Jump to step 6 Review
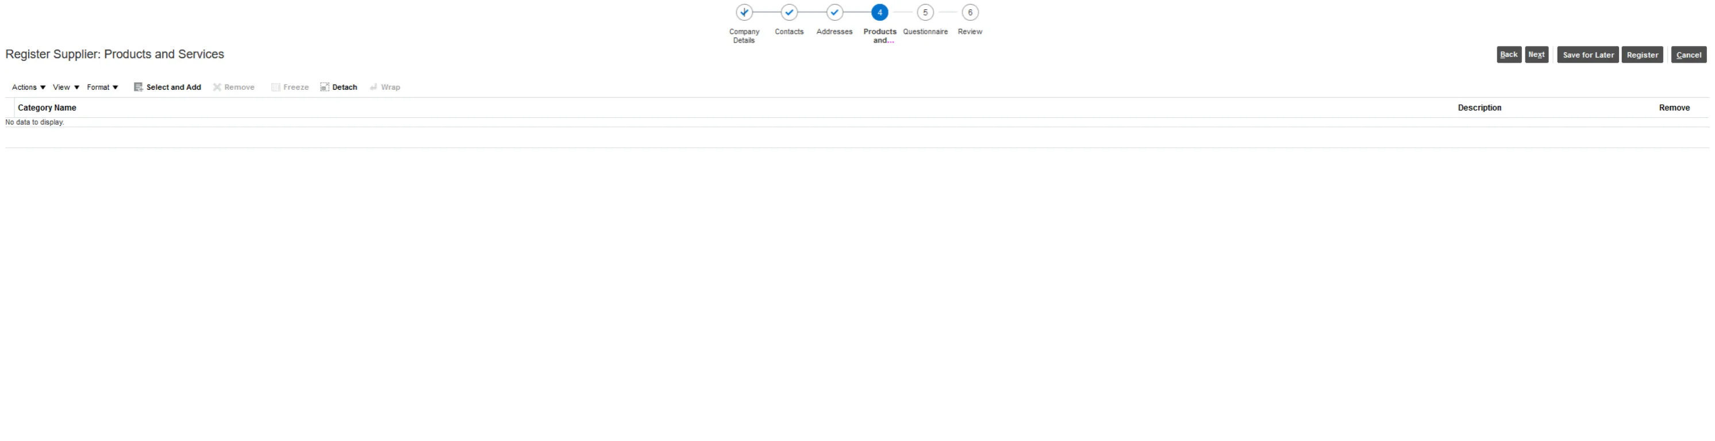 click(x=970, y=13)
